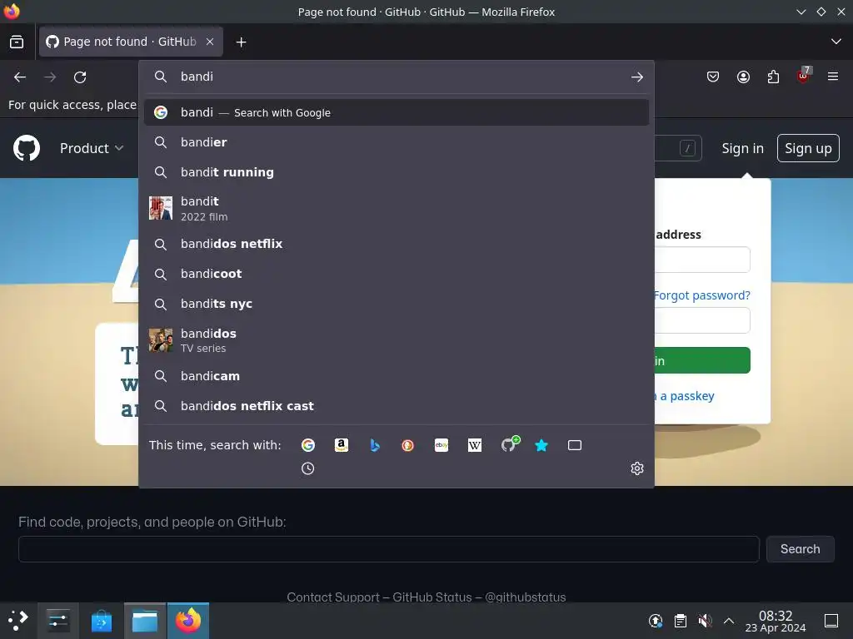Choose the 'bandits nyc' suggestion

396,304
